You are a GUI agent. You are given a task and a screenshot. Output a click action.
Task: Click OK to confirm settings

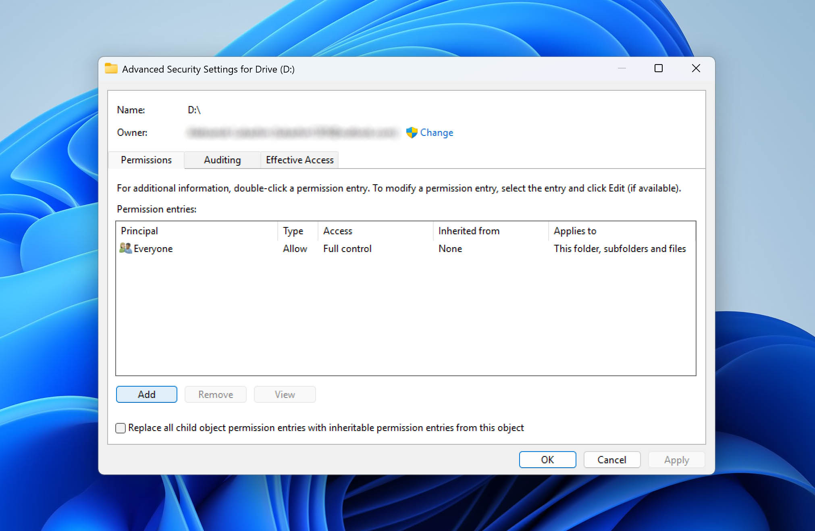pyautogui.click(x=547, y=460)
